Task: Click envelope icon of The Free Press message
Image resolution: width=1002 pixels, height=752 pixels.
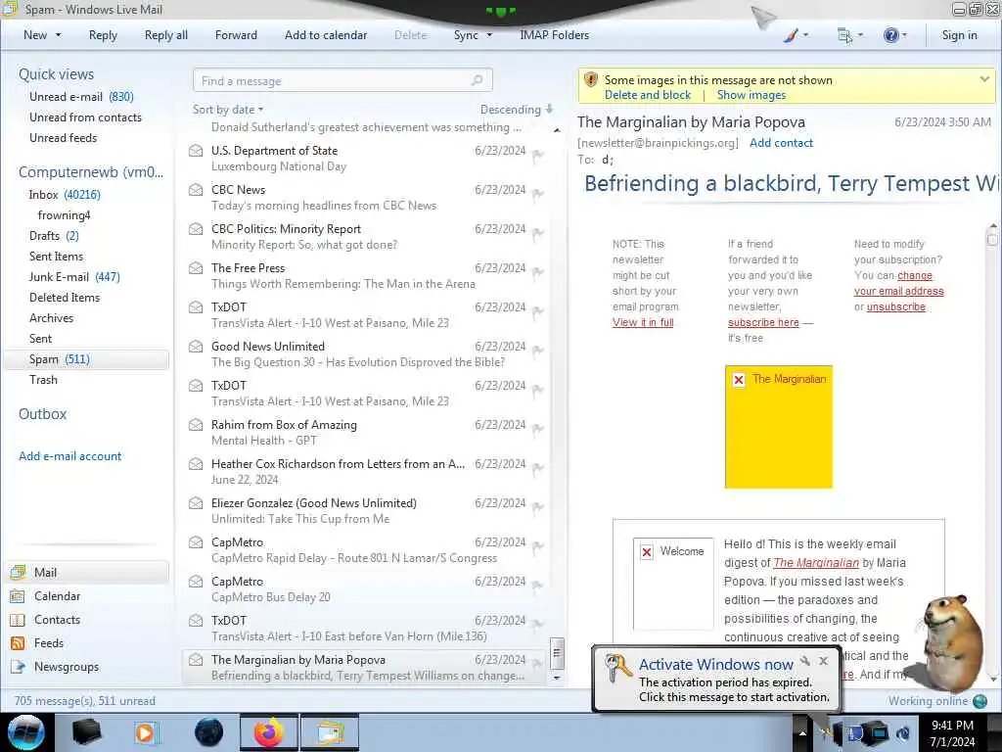Action: 196,268
